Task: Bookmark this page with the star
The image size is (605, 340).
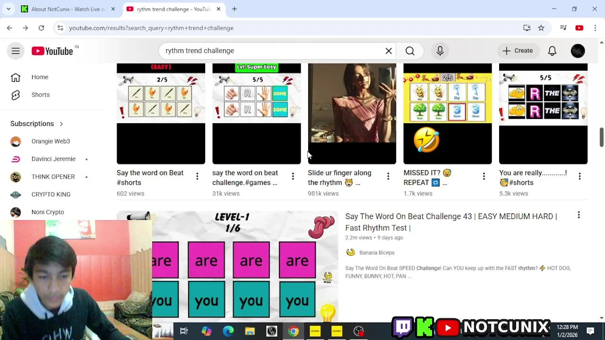Action: [x=541, y=28]
